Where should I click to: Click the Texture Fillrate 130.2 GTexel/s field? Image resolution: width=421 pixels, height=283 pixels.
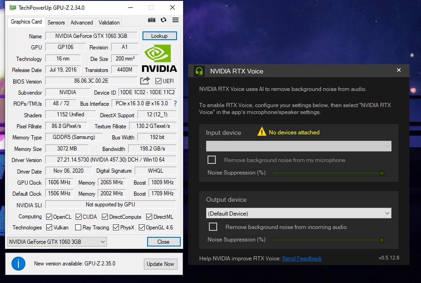click(153, 126)
